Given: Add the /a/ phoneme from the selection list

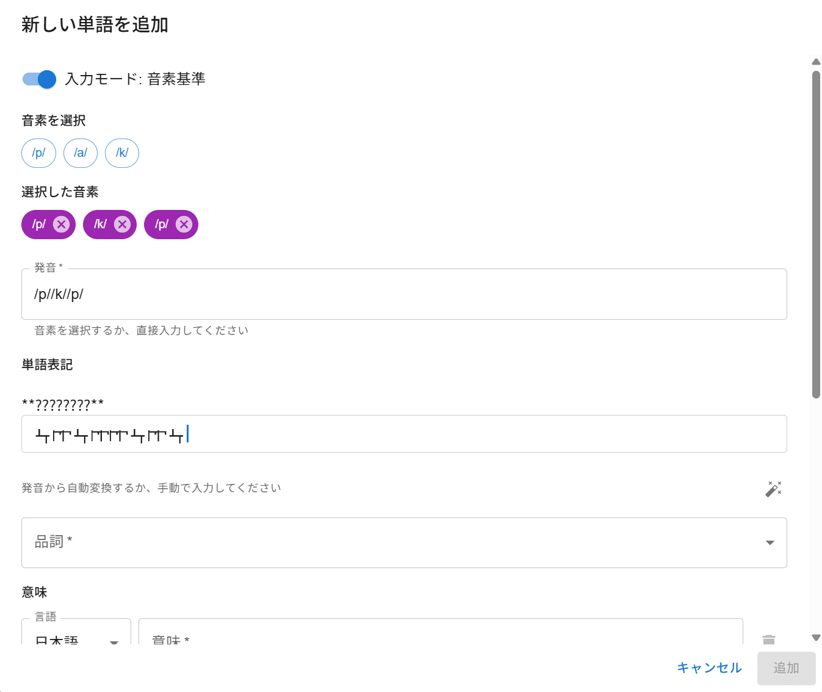Looking at the screenshot, I should click(x=81, y=153).
